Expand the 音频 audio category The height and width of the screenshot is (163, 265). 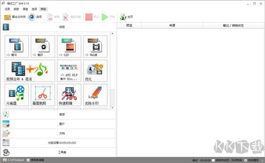(x=58, y=114)
